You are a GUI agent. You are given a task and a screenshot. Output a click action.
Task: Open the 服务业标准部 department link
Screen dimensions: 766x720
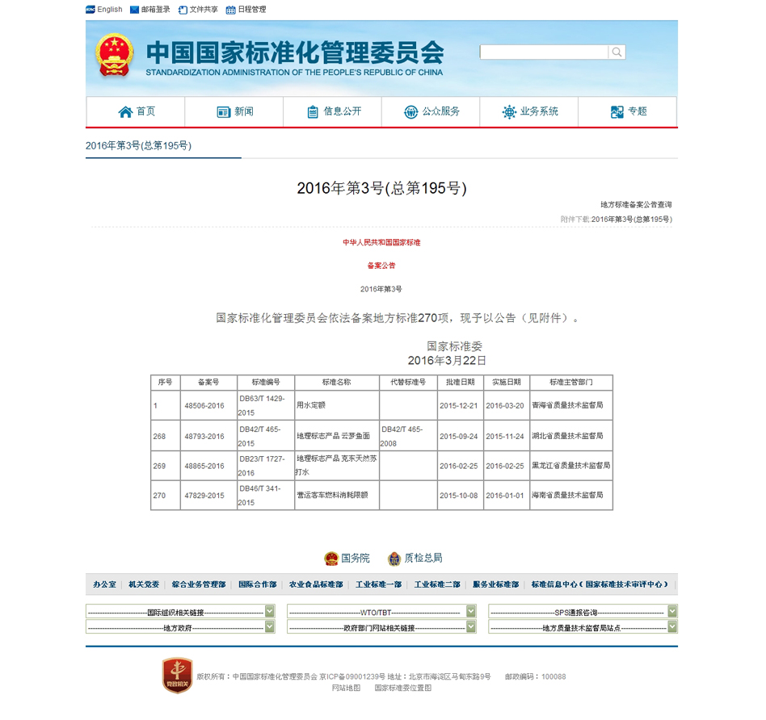[x=496, y=584]
